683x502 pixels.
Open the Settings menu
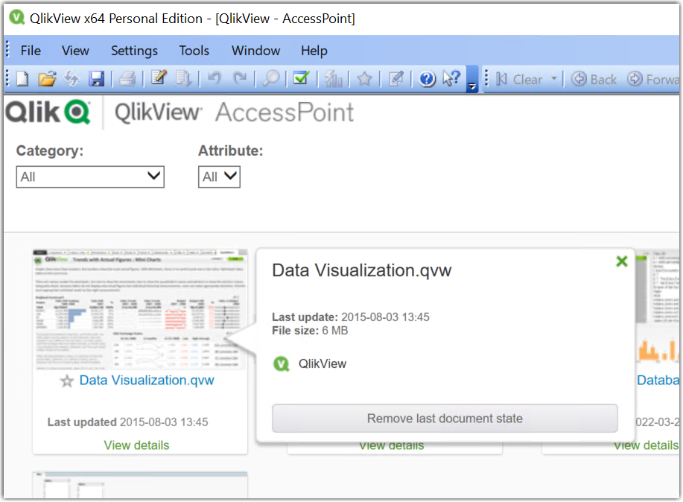coord(134,51)
